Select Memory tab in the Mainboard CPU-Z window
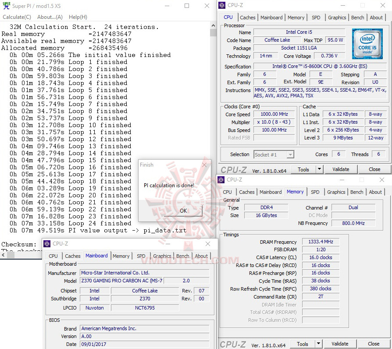Viewport: 392px width, 349px height. click(121, 256)
